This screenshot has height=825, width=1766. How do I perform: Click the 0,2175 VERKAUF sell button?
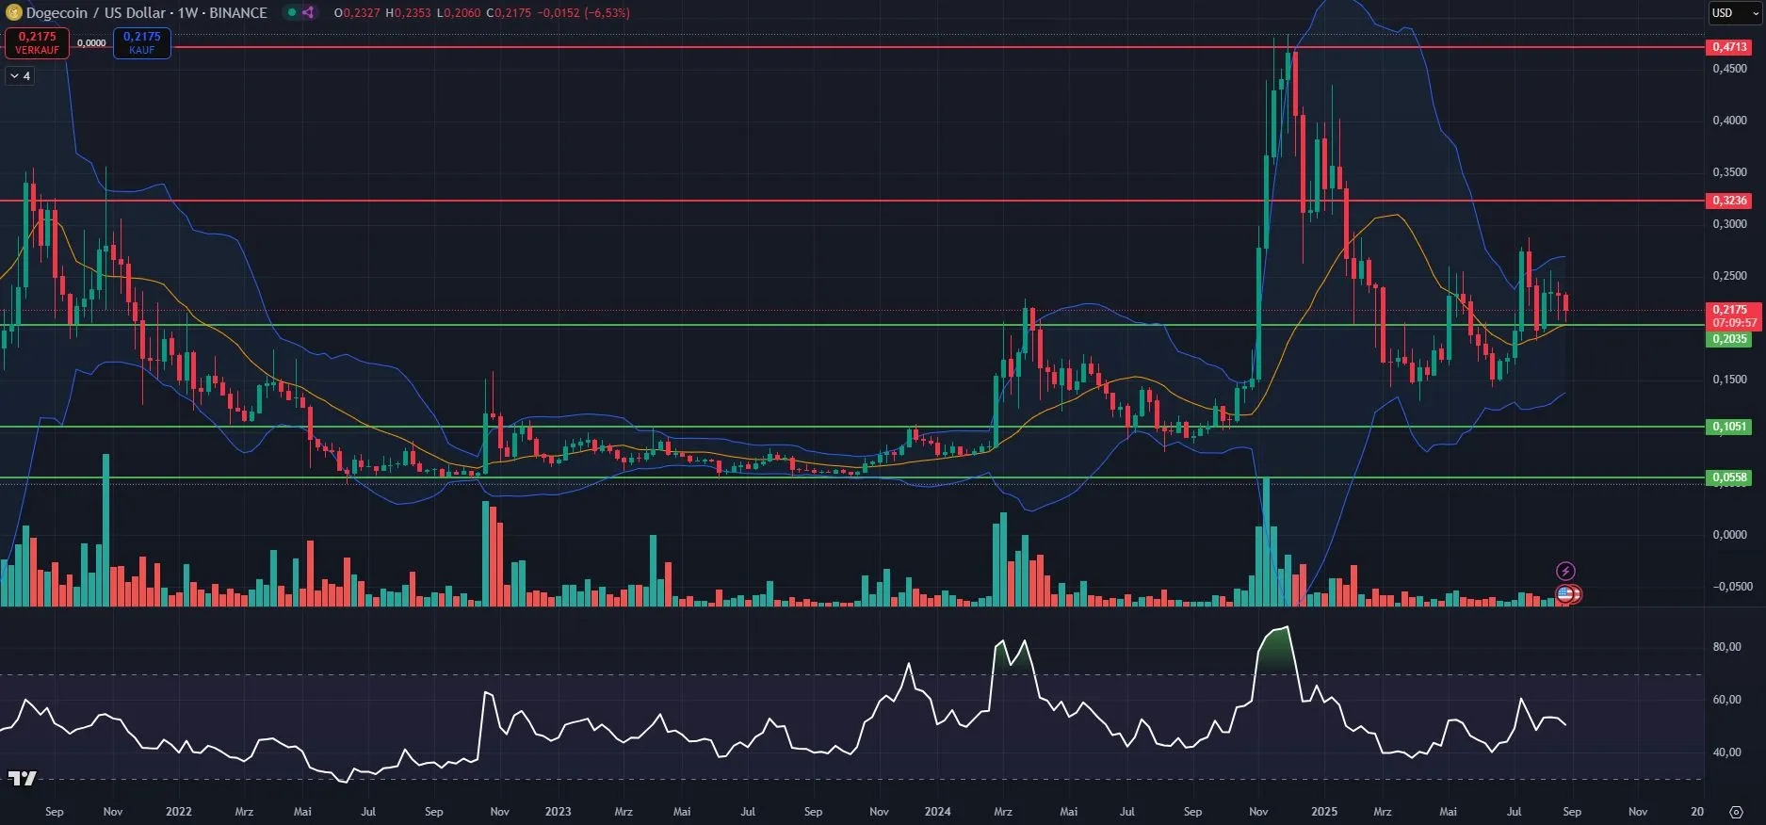tap(37, 42)
